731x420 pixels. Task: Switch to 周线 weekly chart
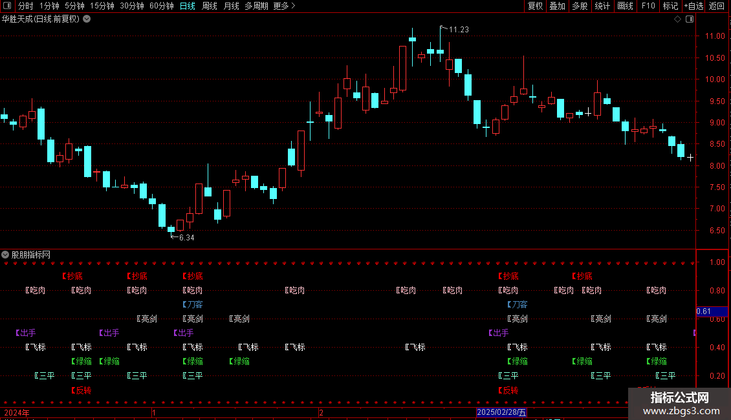210,6
